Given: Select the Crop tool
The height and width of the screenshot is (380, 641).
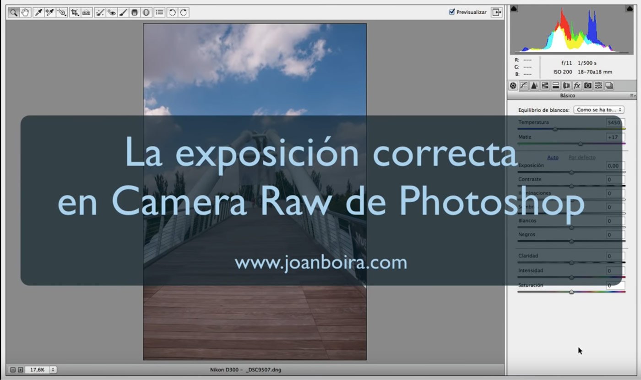Looking at the screenshot, I should (75, 12).
